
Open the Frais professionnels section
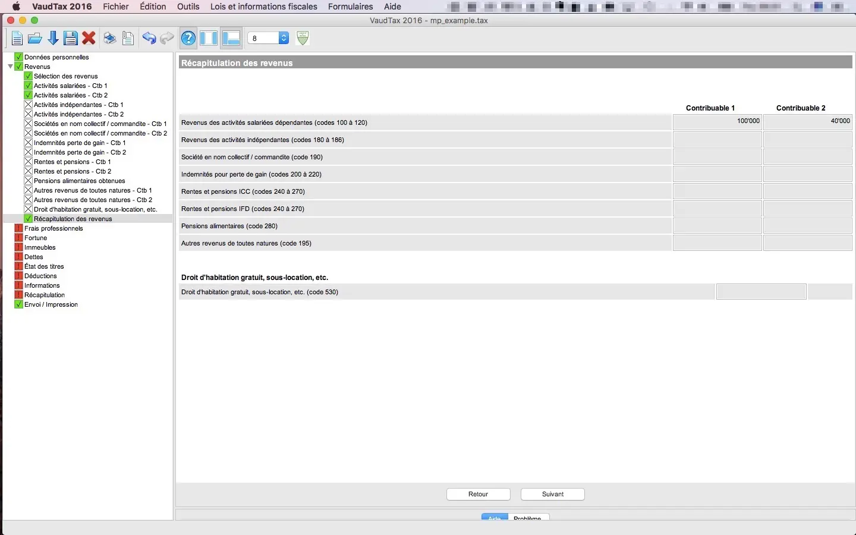(53, 228)
